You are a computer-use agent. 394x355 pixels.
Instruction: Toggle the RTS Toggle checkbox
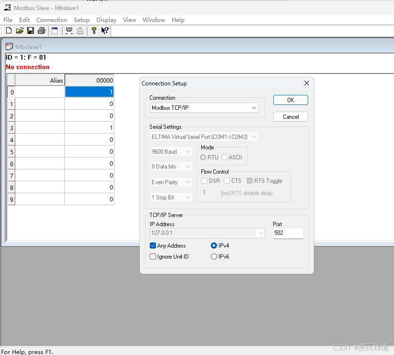[249, 181]
